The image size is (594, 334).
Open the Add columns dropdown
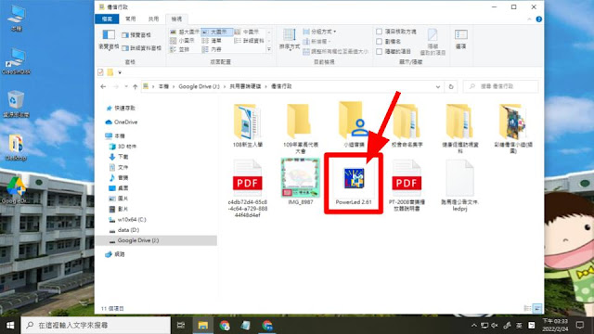[x=317, y=41]
